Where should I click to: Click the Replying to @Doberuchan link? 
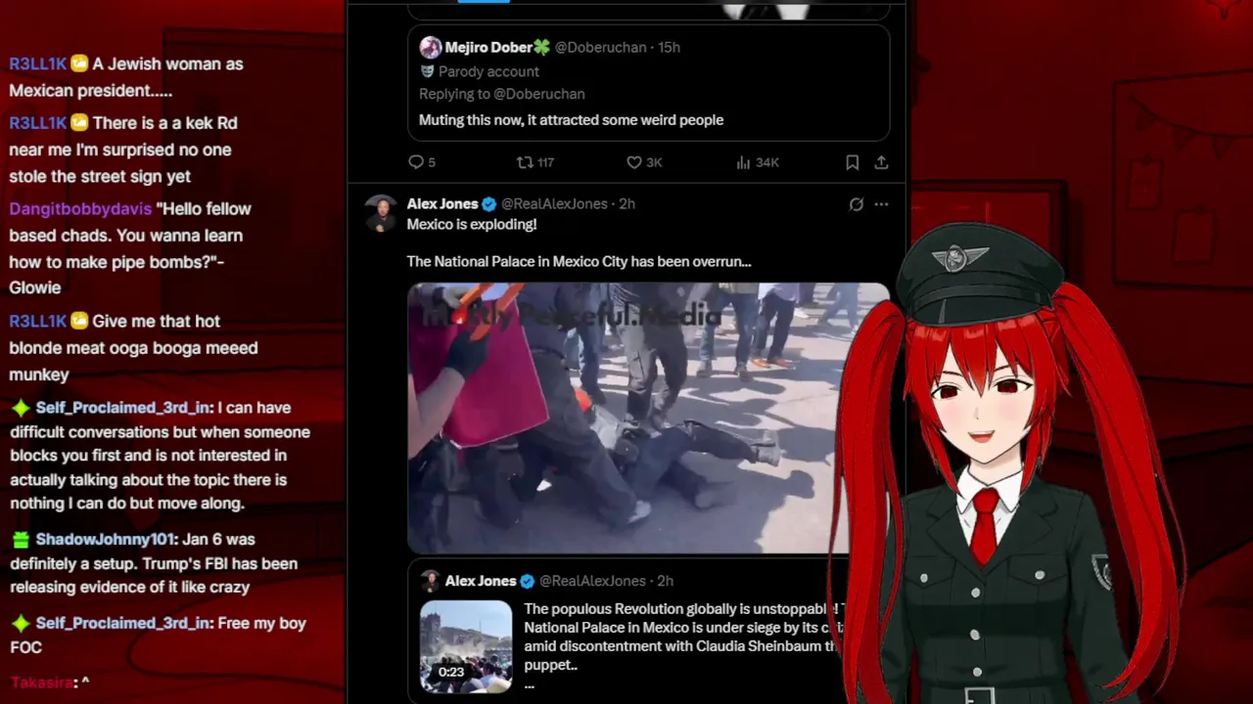pos(502,94)
